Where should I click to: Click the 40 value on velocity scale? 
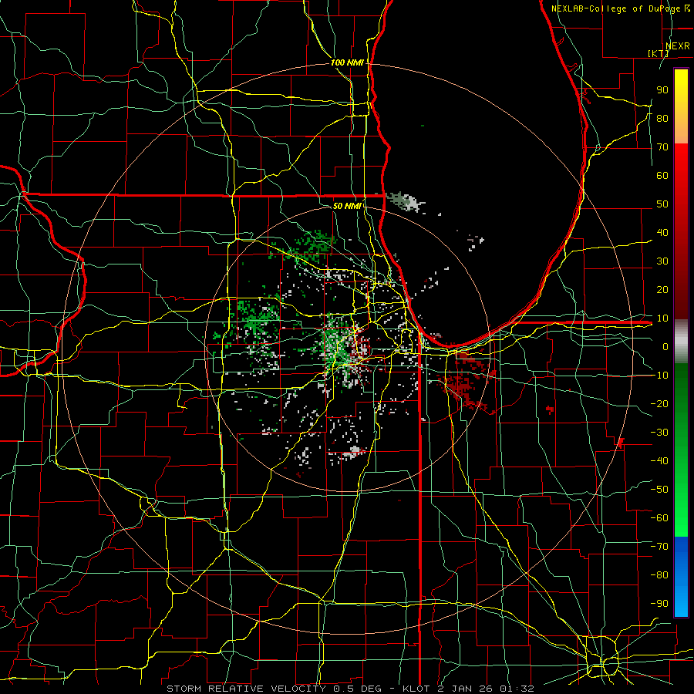[x=662, y=232]
